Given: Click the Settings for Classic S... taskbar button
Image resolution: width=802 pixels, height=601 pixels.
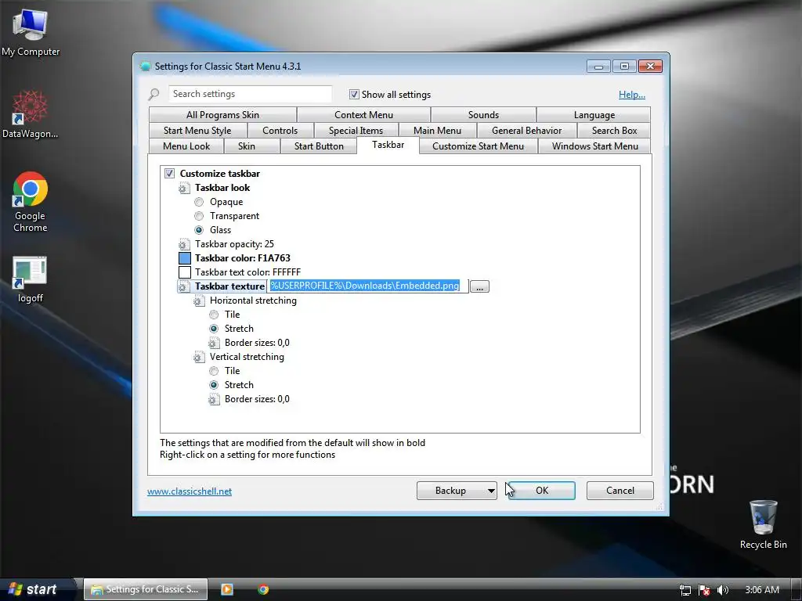Looking at the screenshot, I should [x=145, y=589].
